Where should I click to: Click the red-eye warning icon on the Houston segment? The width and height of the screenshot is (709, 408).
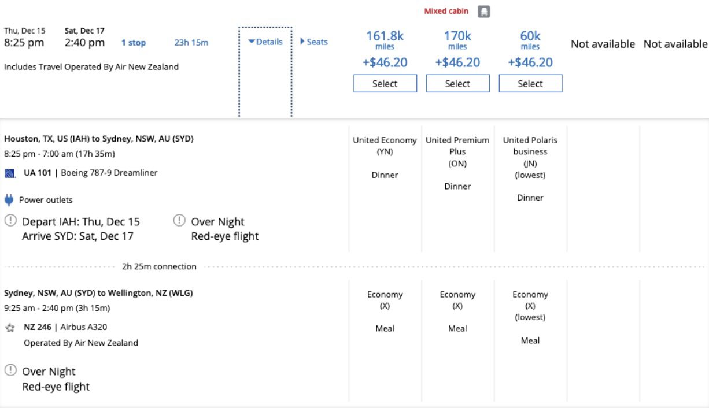(179, 220)
